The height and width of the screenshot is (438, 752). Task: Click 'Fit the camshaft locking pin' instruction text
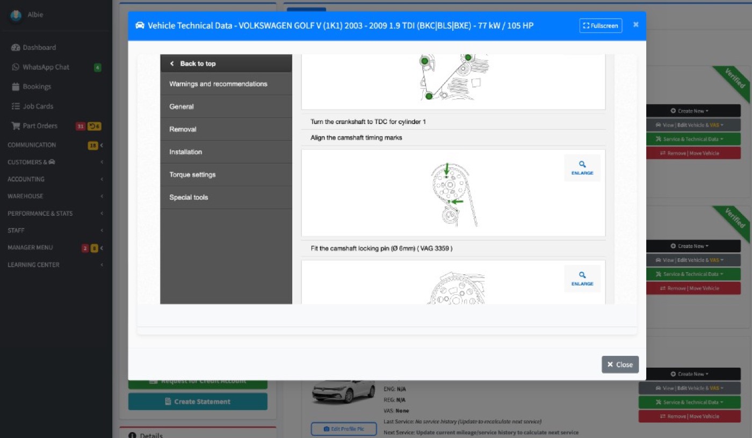pyautogui.click(x=381, y=249)
